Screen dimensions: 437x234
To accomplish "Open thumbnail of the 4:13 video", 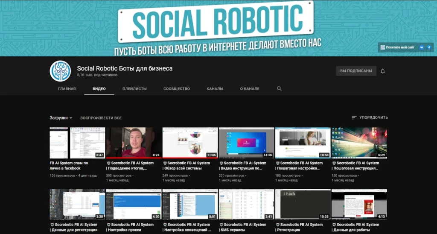I will 359,204.
